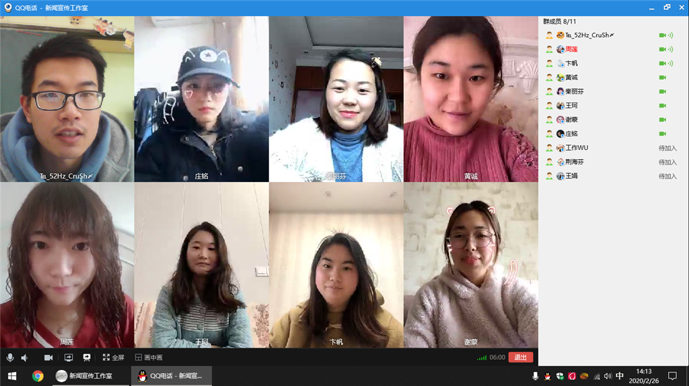Open the presentation demo icon

87,358
